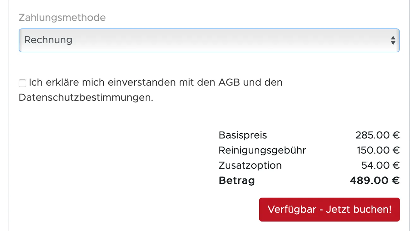Screen dimensions: 410x231
Task: Click the 54.00 extra option amount
Action: tap(375, 165)
